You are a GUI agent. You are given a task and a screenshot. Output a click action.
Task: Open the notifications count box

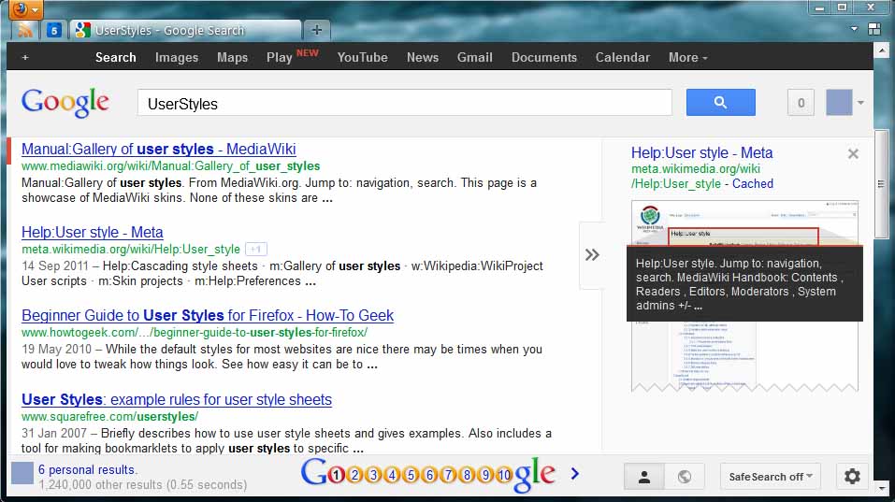tap(801, 103)
